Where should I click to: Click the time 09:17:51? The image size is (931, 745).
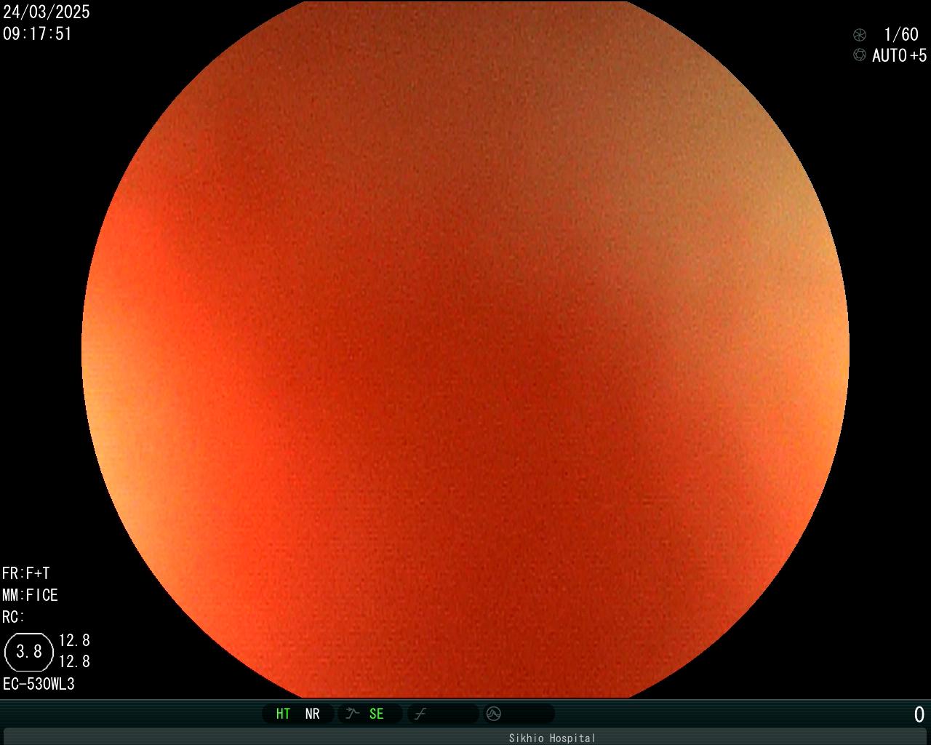click(38, 33)
